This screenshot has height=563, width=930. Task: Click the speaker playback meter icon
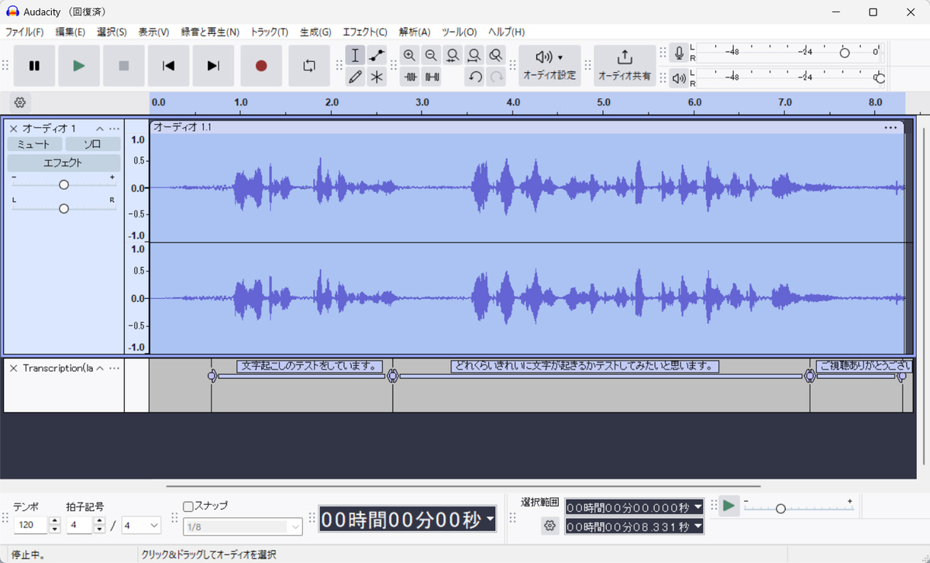point(679,77)
